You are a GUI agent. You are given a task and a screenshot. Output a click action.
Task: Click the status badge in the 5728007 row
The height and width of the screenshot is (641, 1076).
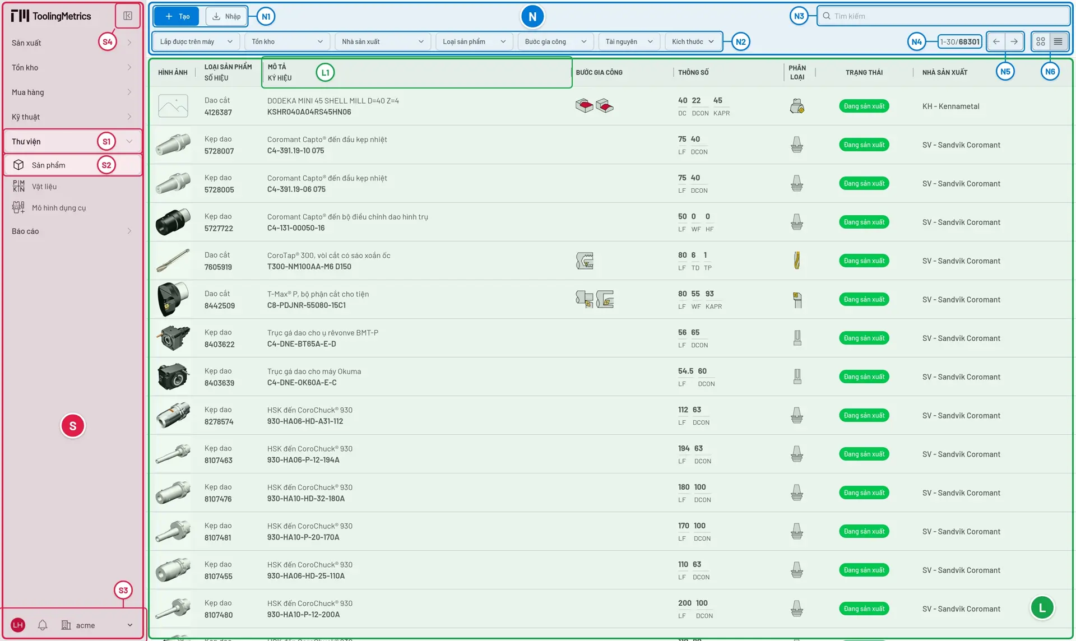[x=864, y=145]
